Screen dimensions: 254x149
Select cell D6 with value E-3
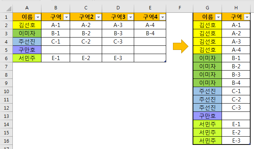point(118,58)
